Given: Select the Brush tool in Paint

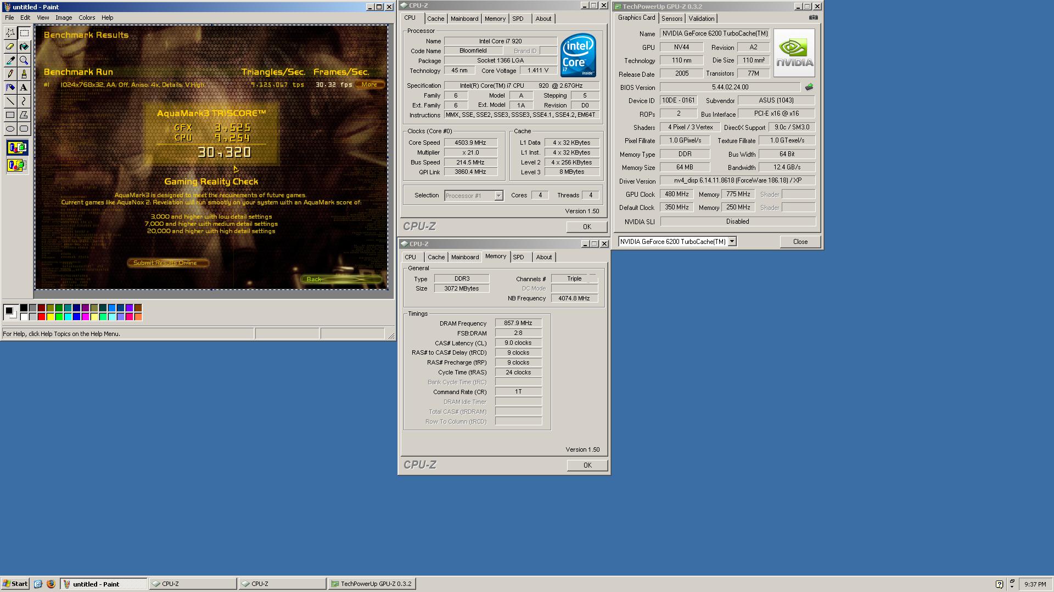Looking at the screenshot, I should (24, 74).
